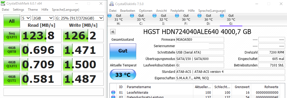Click the 4KiB Q32T1 read result 0.709

(x=41, y=64)
